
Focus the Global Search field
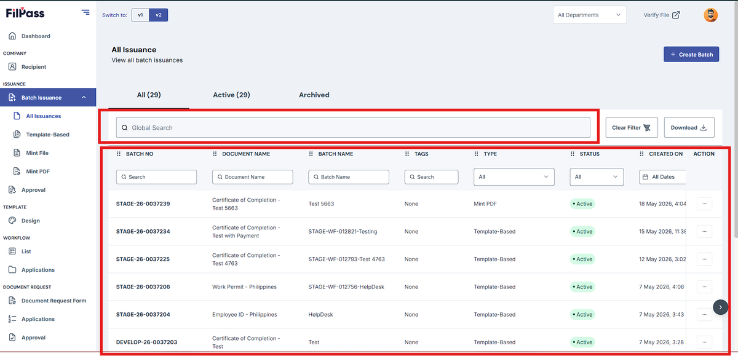click(353, 128)
